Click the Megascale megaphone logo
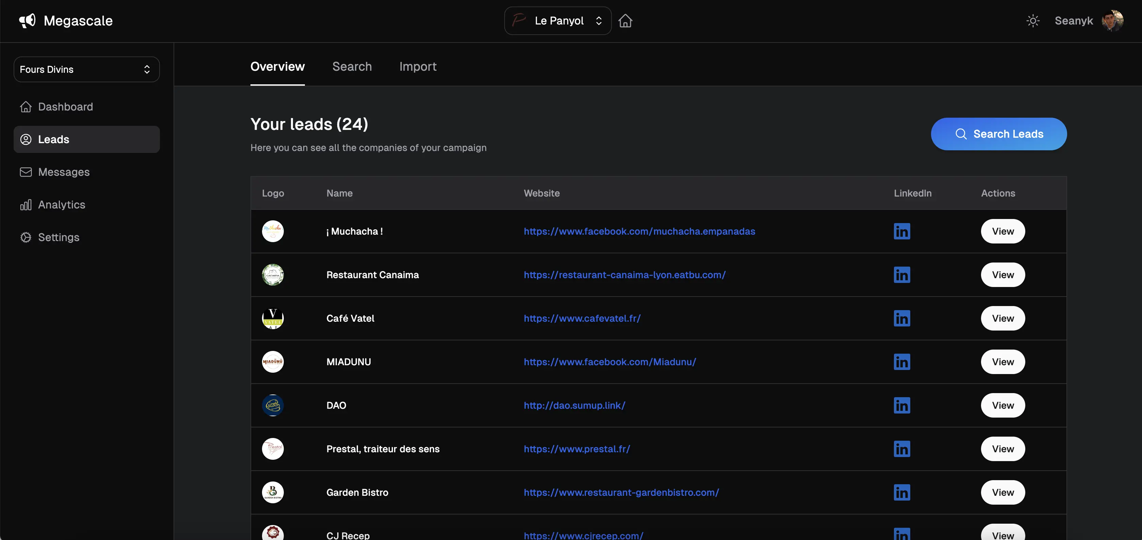This screenshot has height=540, width=1142. [x=28, y=21]
